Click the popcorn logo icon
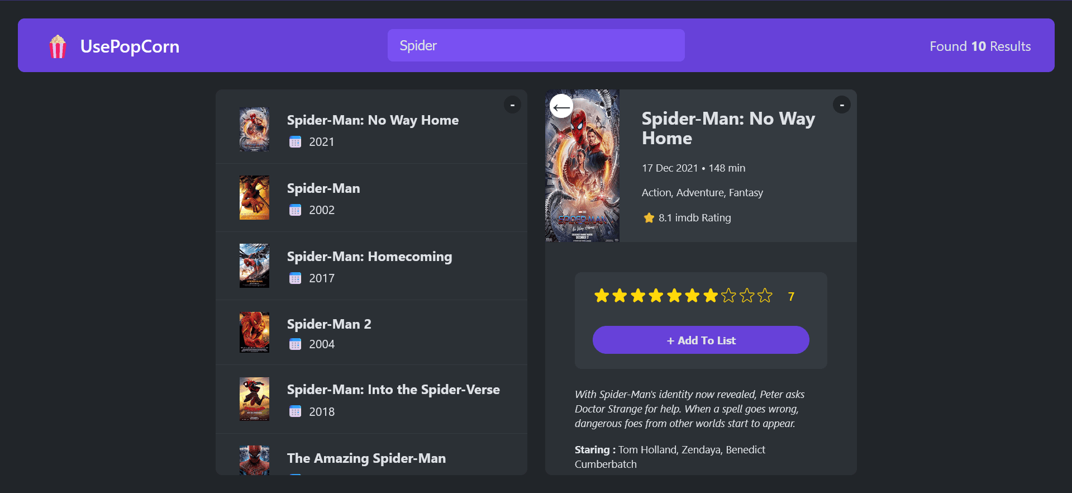Viewport: 1072px width, 493px height. [58, 46]
